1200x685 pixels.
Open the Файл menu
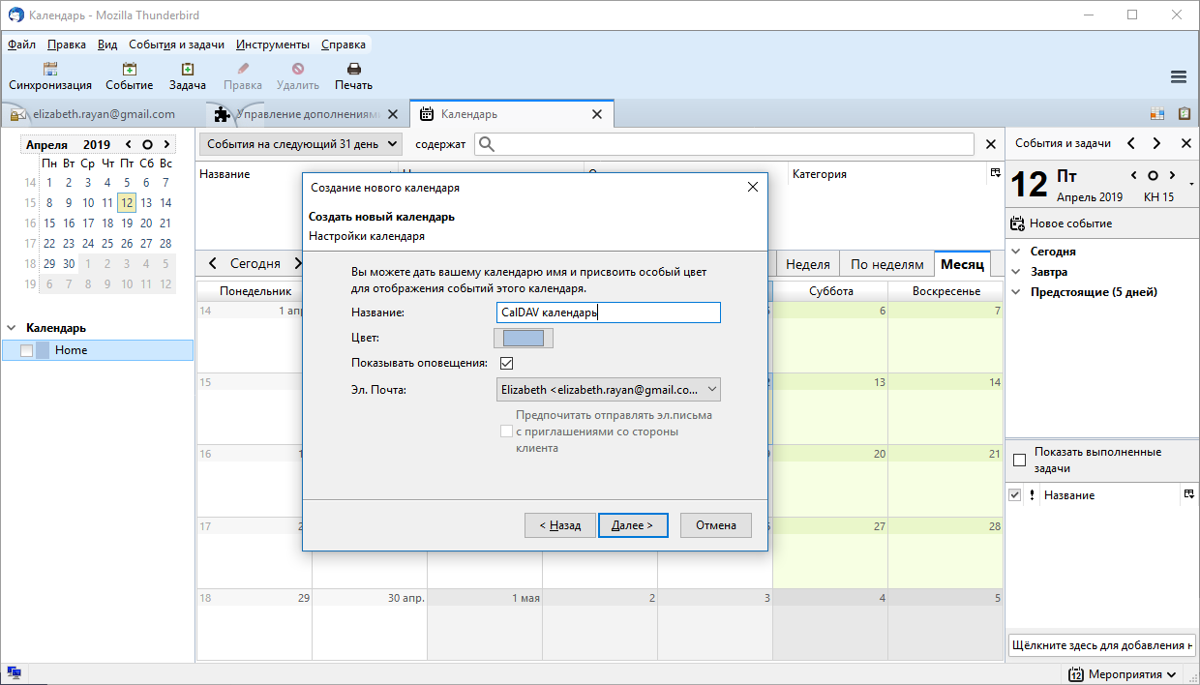[21, 45]
